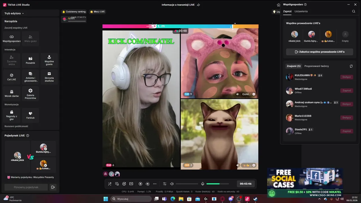
Task: Click the plus icon on Gumi video tile
Action: (x=254, y=94)
